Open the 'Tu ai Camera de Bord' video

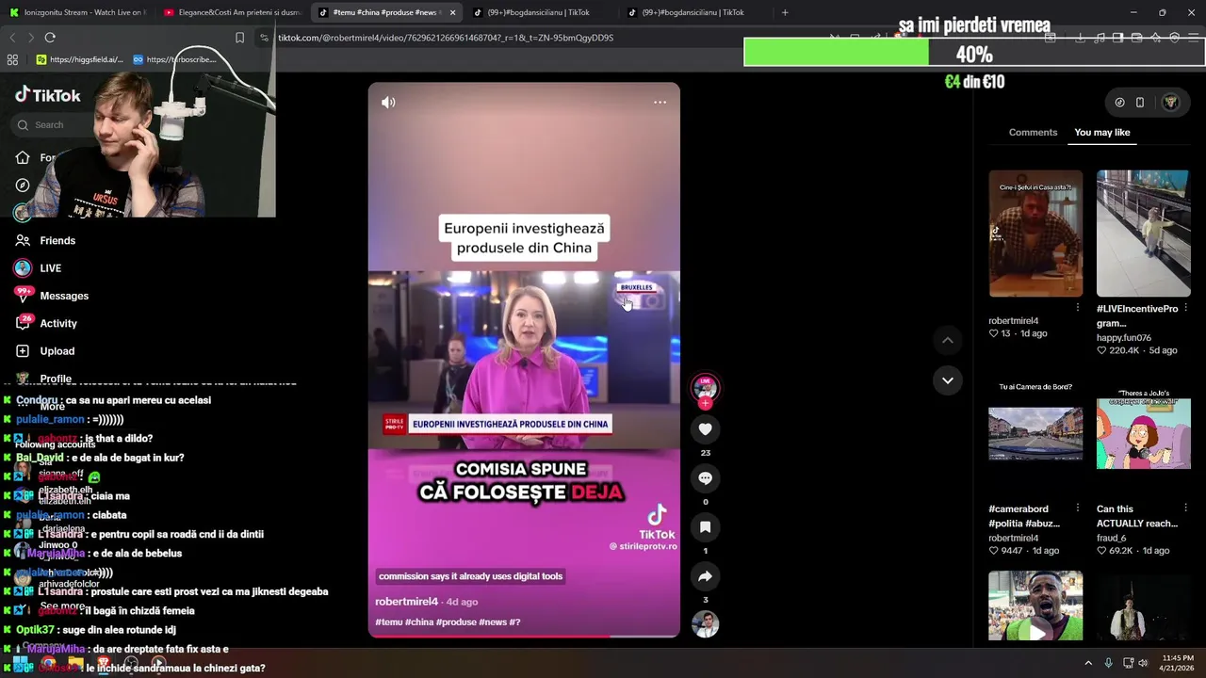point(1035,434)
